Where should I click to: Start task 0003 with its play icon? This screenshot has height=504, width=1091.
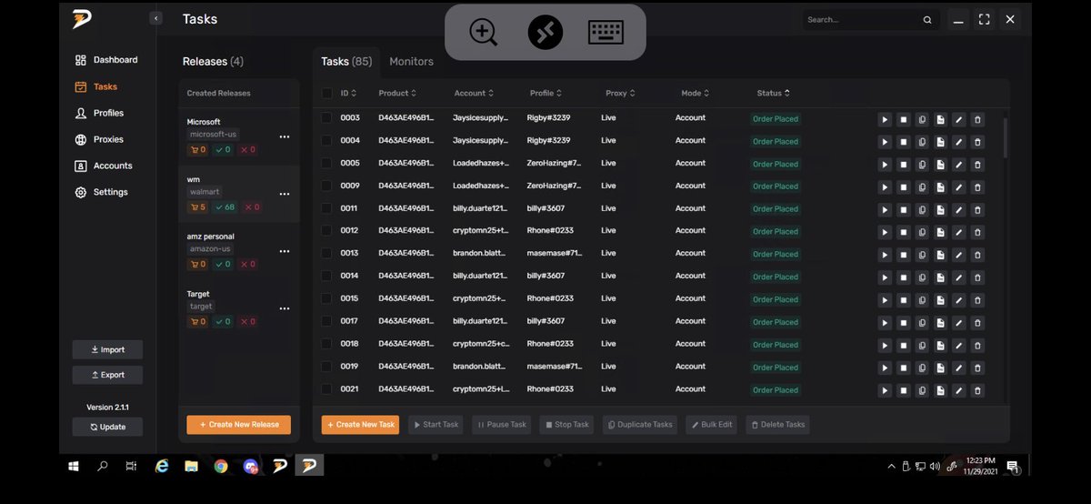pyautogui.click(x=885, y=119)
